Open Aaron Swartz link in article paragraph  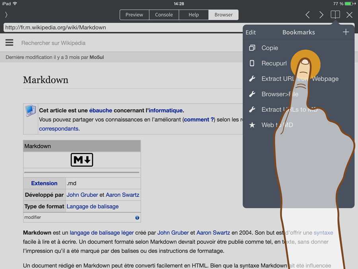(213, 233)
